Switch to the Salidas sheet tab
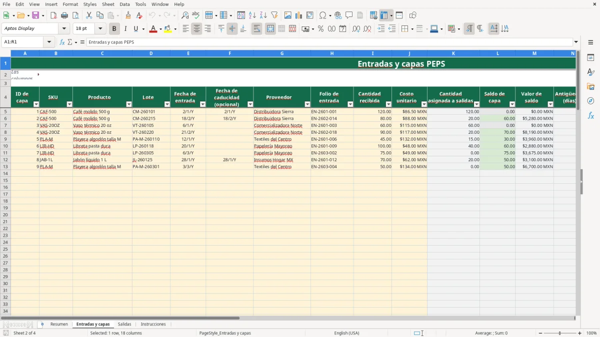The image size is (600, 337). (x=124, y=325)
